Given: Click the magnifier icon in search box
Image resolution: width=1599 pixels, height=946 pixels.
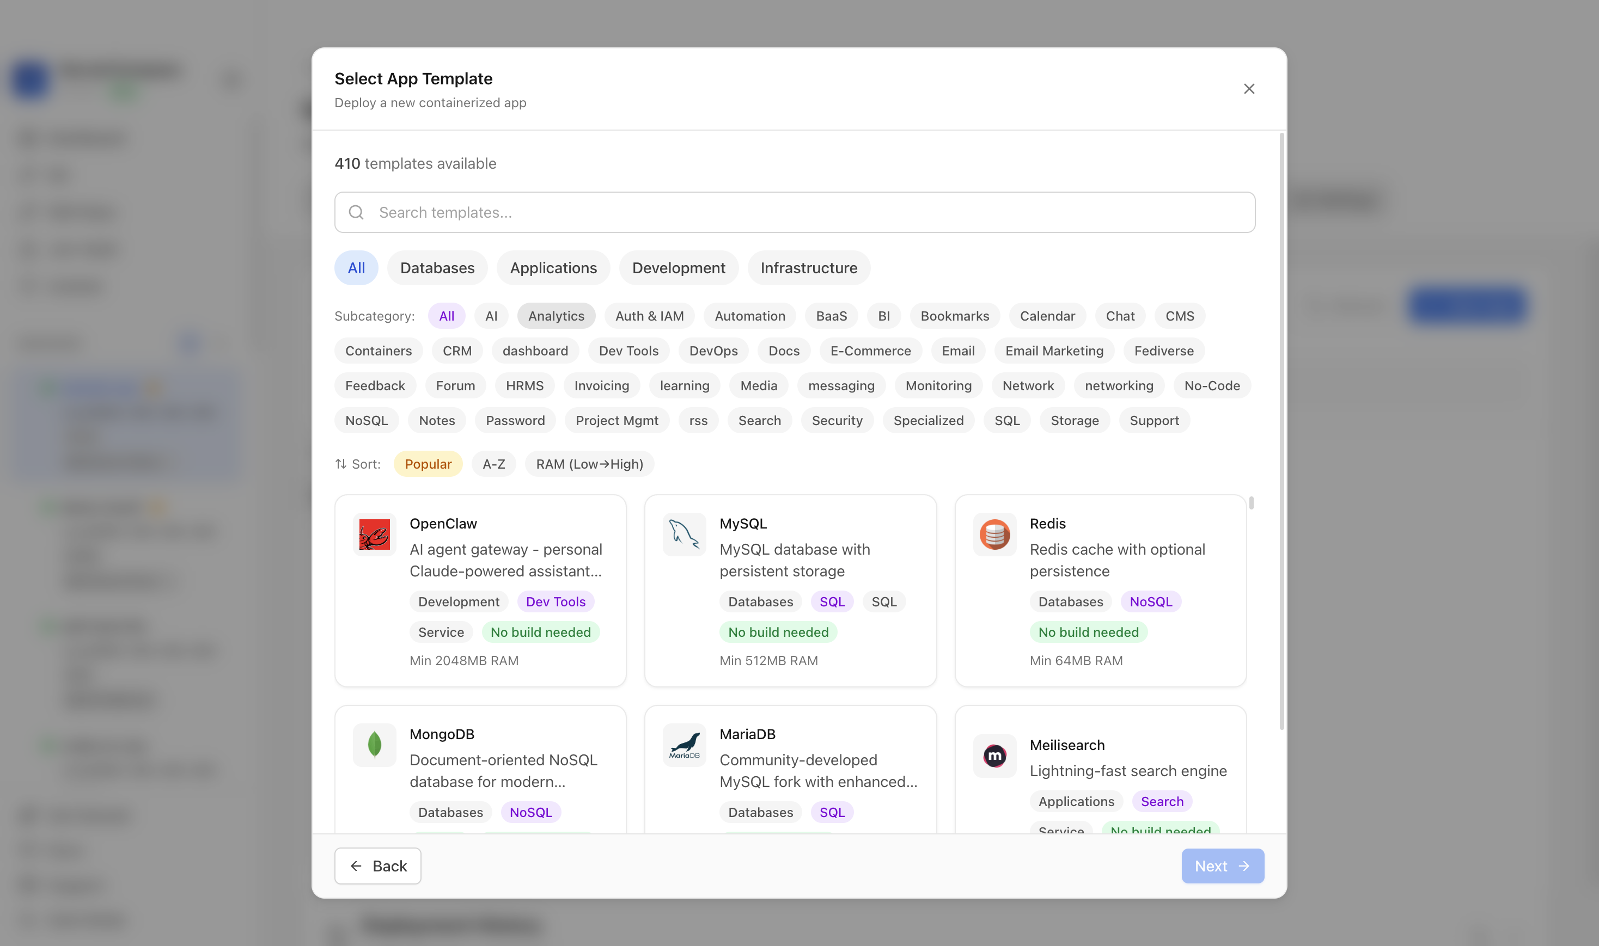Looking at the screenshot, I should point(357,212).
